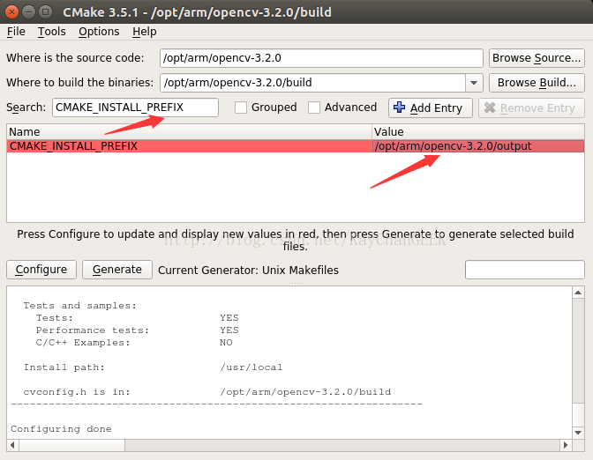The width and height of the screenshot is (593, 460).
Task: Click the empty field right of Current Generator
Action: tap(524, 270)
